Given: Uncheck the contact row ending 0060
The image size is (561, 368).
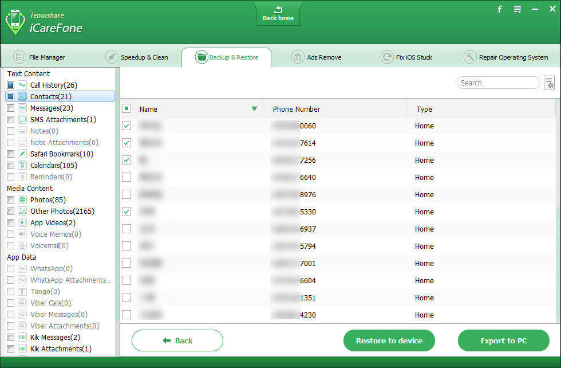Looking at the screenshot, I should click(127, 126).
